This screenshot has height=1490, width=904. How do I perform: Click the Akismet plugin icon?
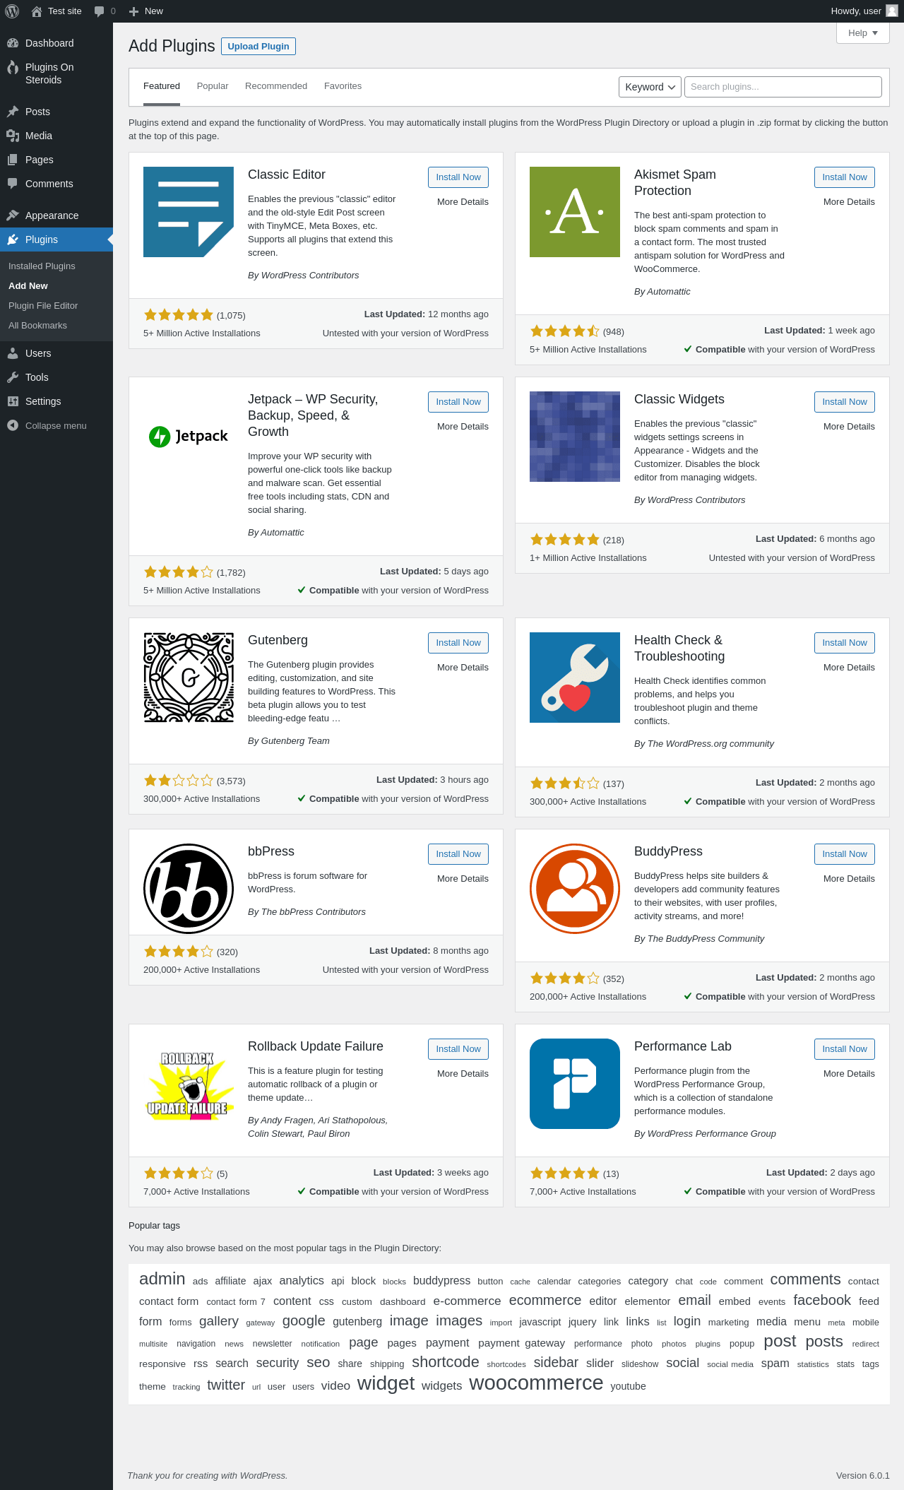[575, 212]
